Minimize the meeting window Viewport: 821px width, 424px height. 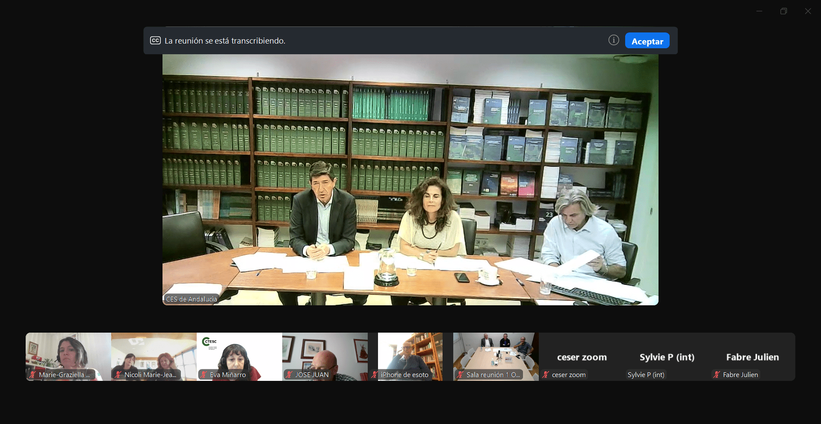coord(759,11)
